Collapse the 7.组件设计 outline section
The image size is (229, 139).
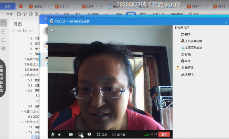[22, 122]
